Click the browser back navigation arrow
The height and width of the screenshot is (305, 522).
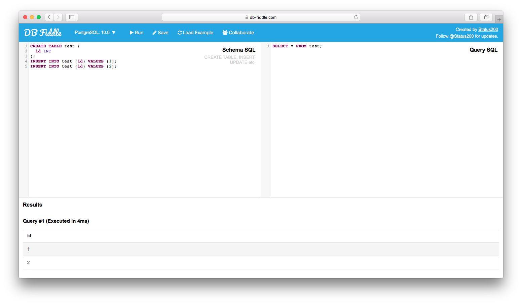(x=49, y=17)
